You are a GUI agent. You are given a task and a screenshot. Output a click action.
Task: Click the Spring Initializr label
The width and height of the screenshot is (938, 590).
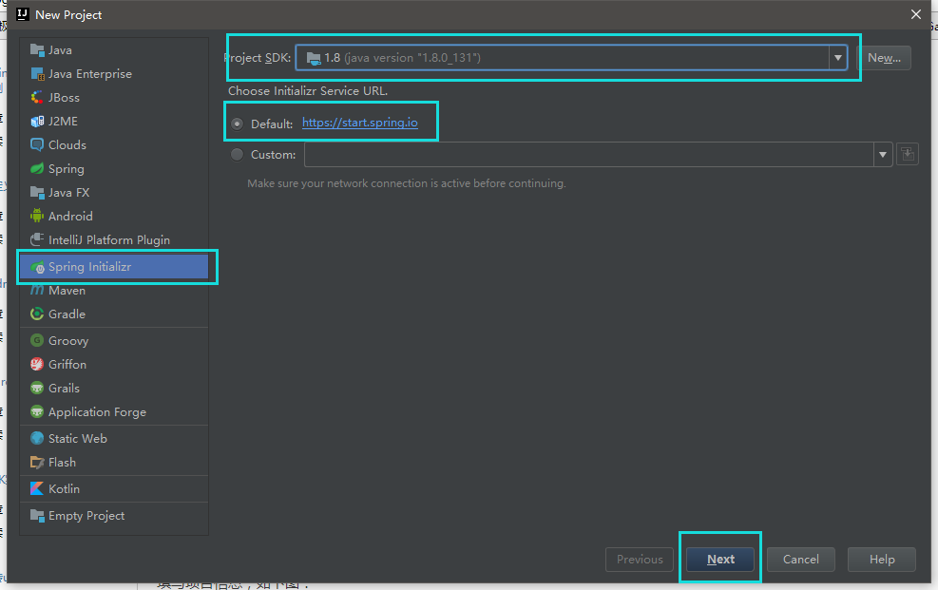89,267
